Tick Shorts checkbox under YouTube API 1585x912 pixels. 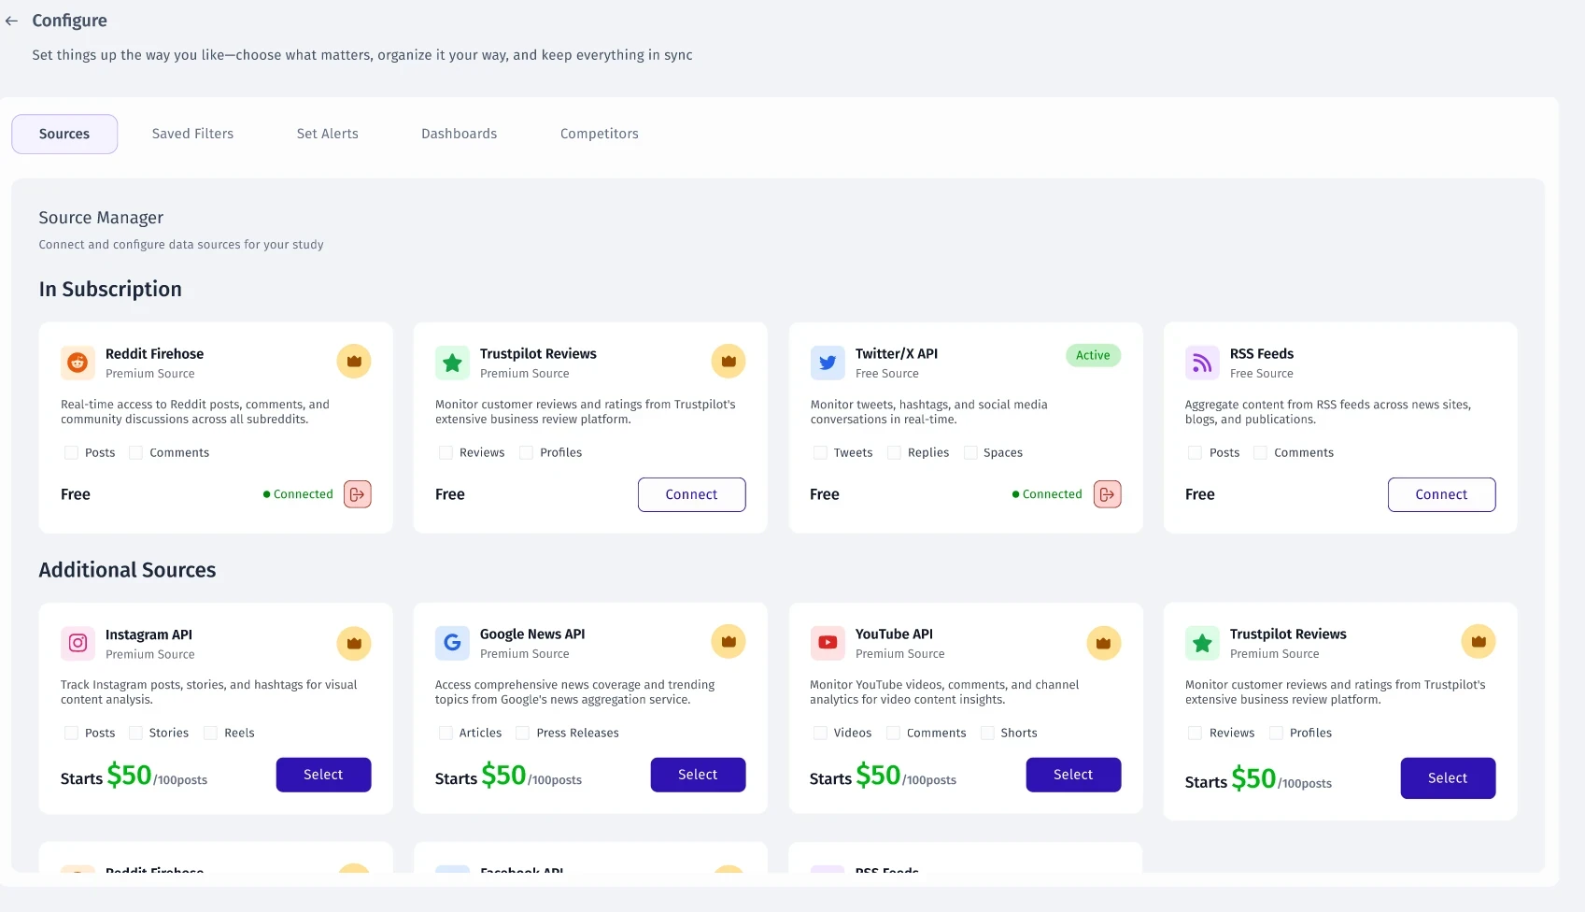click(x=987, y=733)
